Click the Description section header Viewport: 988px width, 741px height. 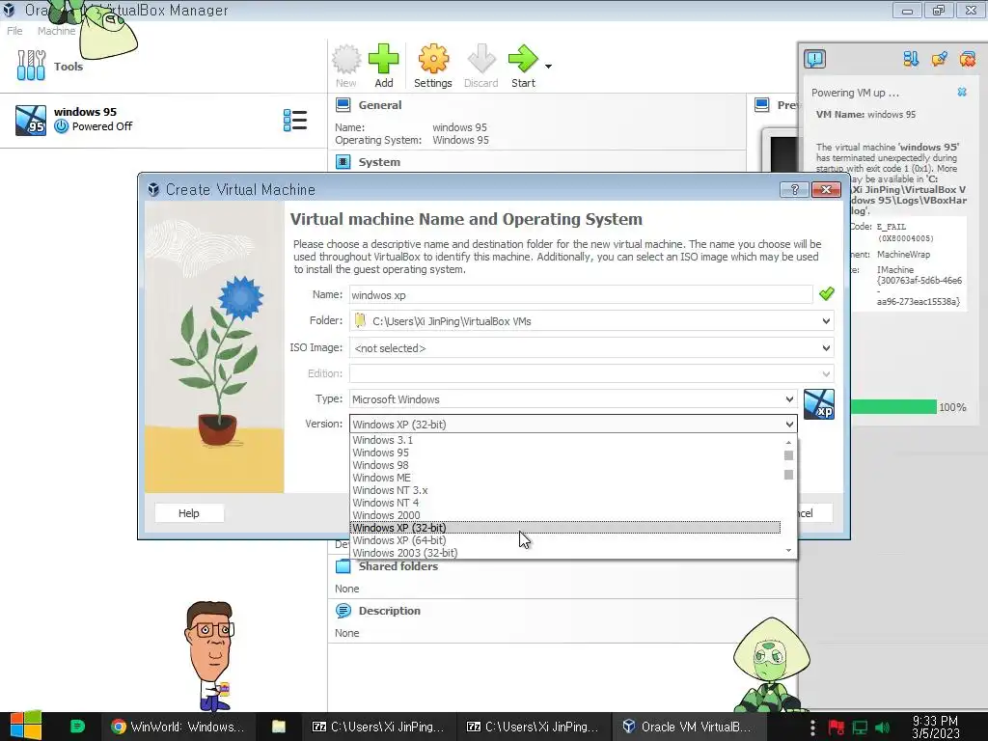point(389,611)
